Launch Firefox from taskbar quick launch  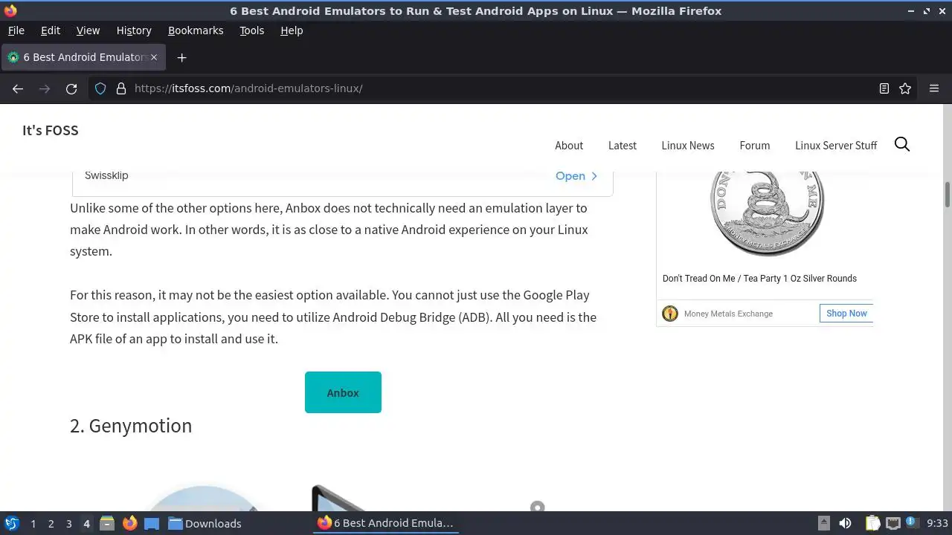[129, 523]
